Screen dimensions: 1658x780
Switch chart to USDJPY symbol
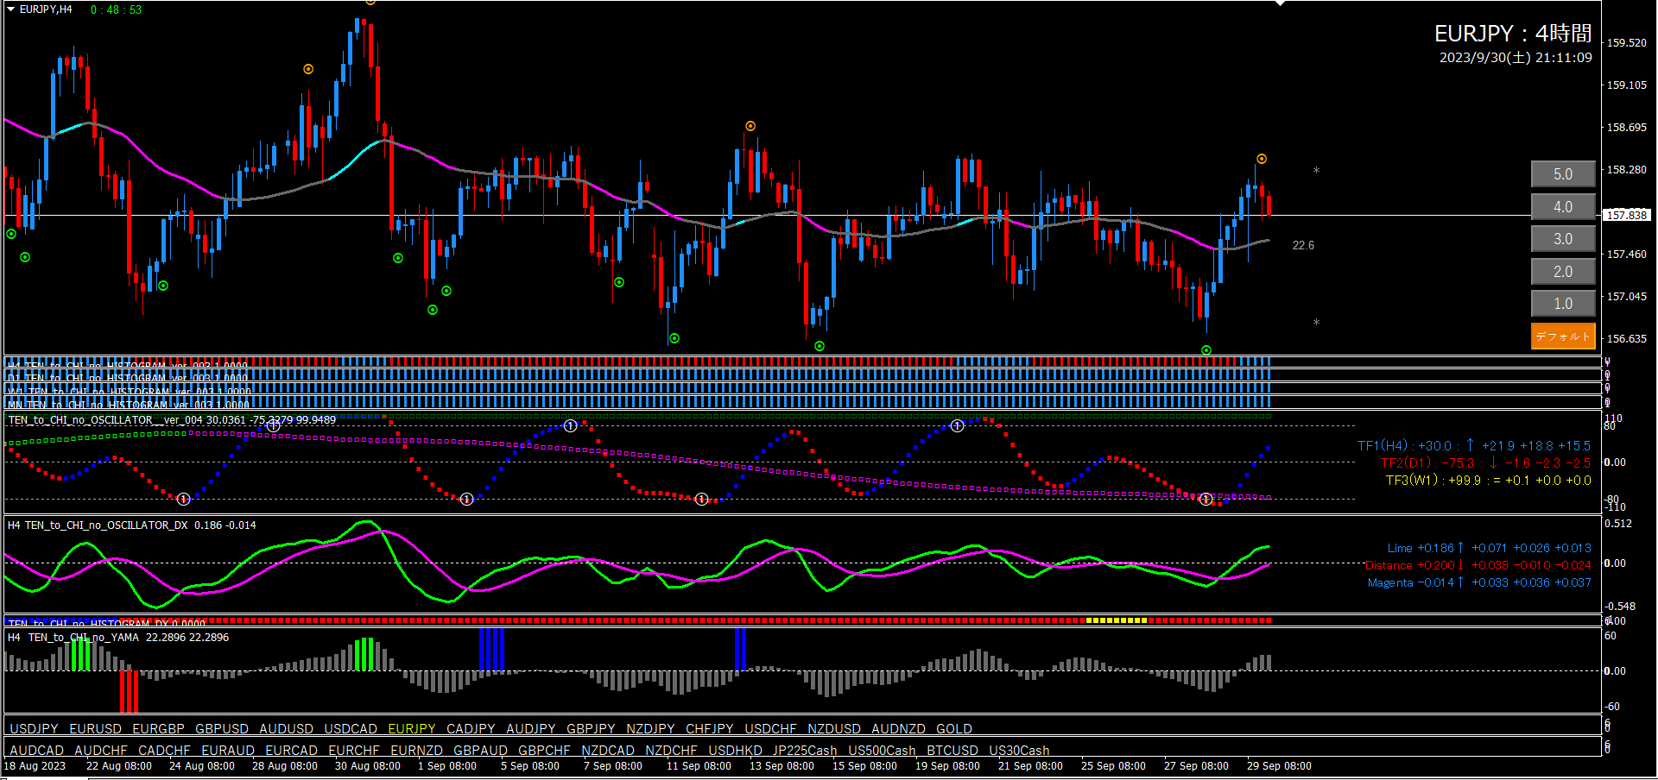[34, 729]
